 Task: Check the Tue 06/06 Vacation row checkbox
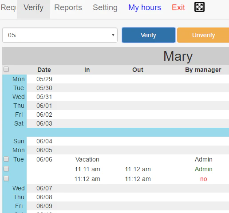pos(6,159)
